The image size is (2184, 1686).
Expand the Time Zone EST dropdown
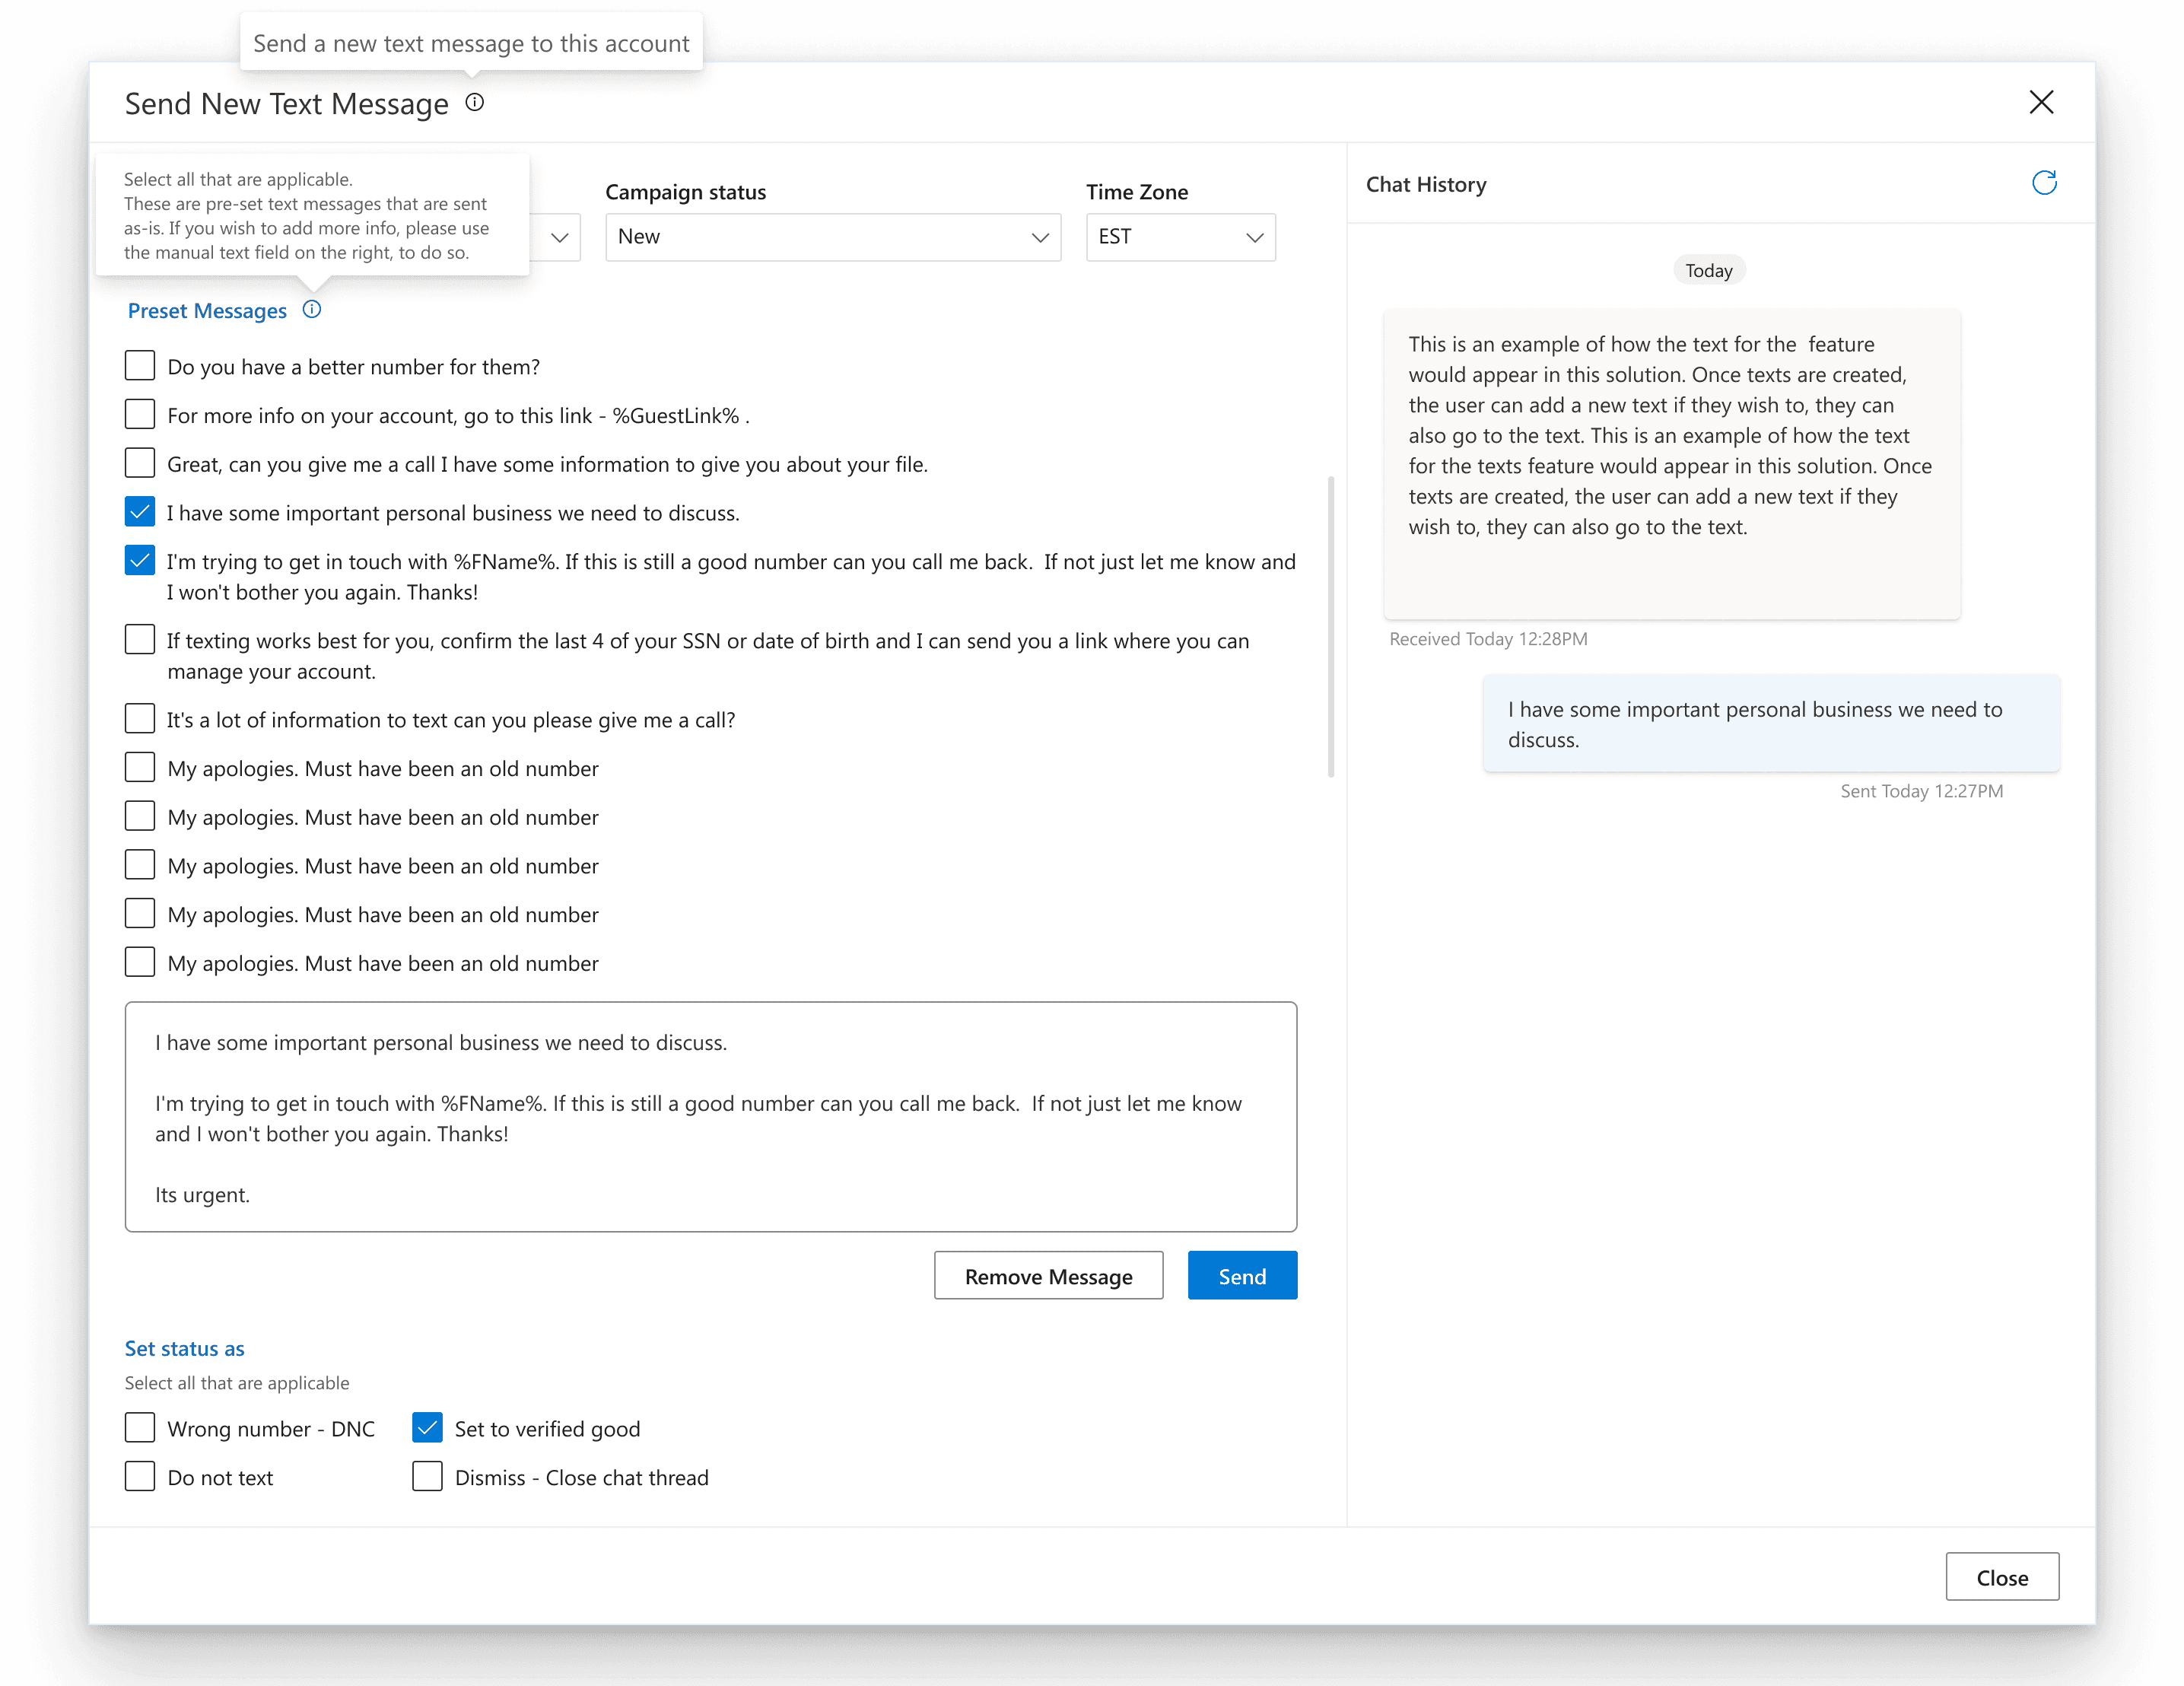1180,237
